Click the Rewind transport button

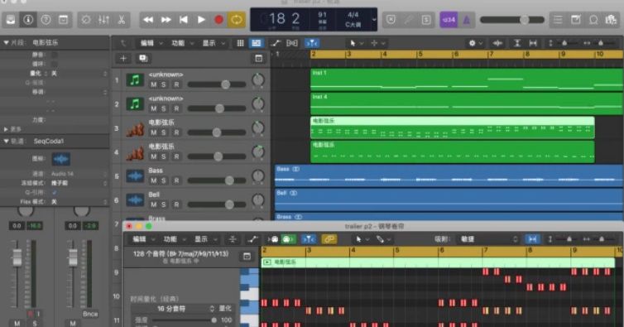coord(148,20)
